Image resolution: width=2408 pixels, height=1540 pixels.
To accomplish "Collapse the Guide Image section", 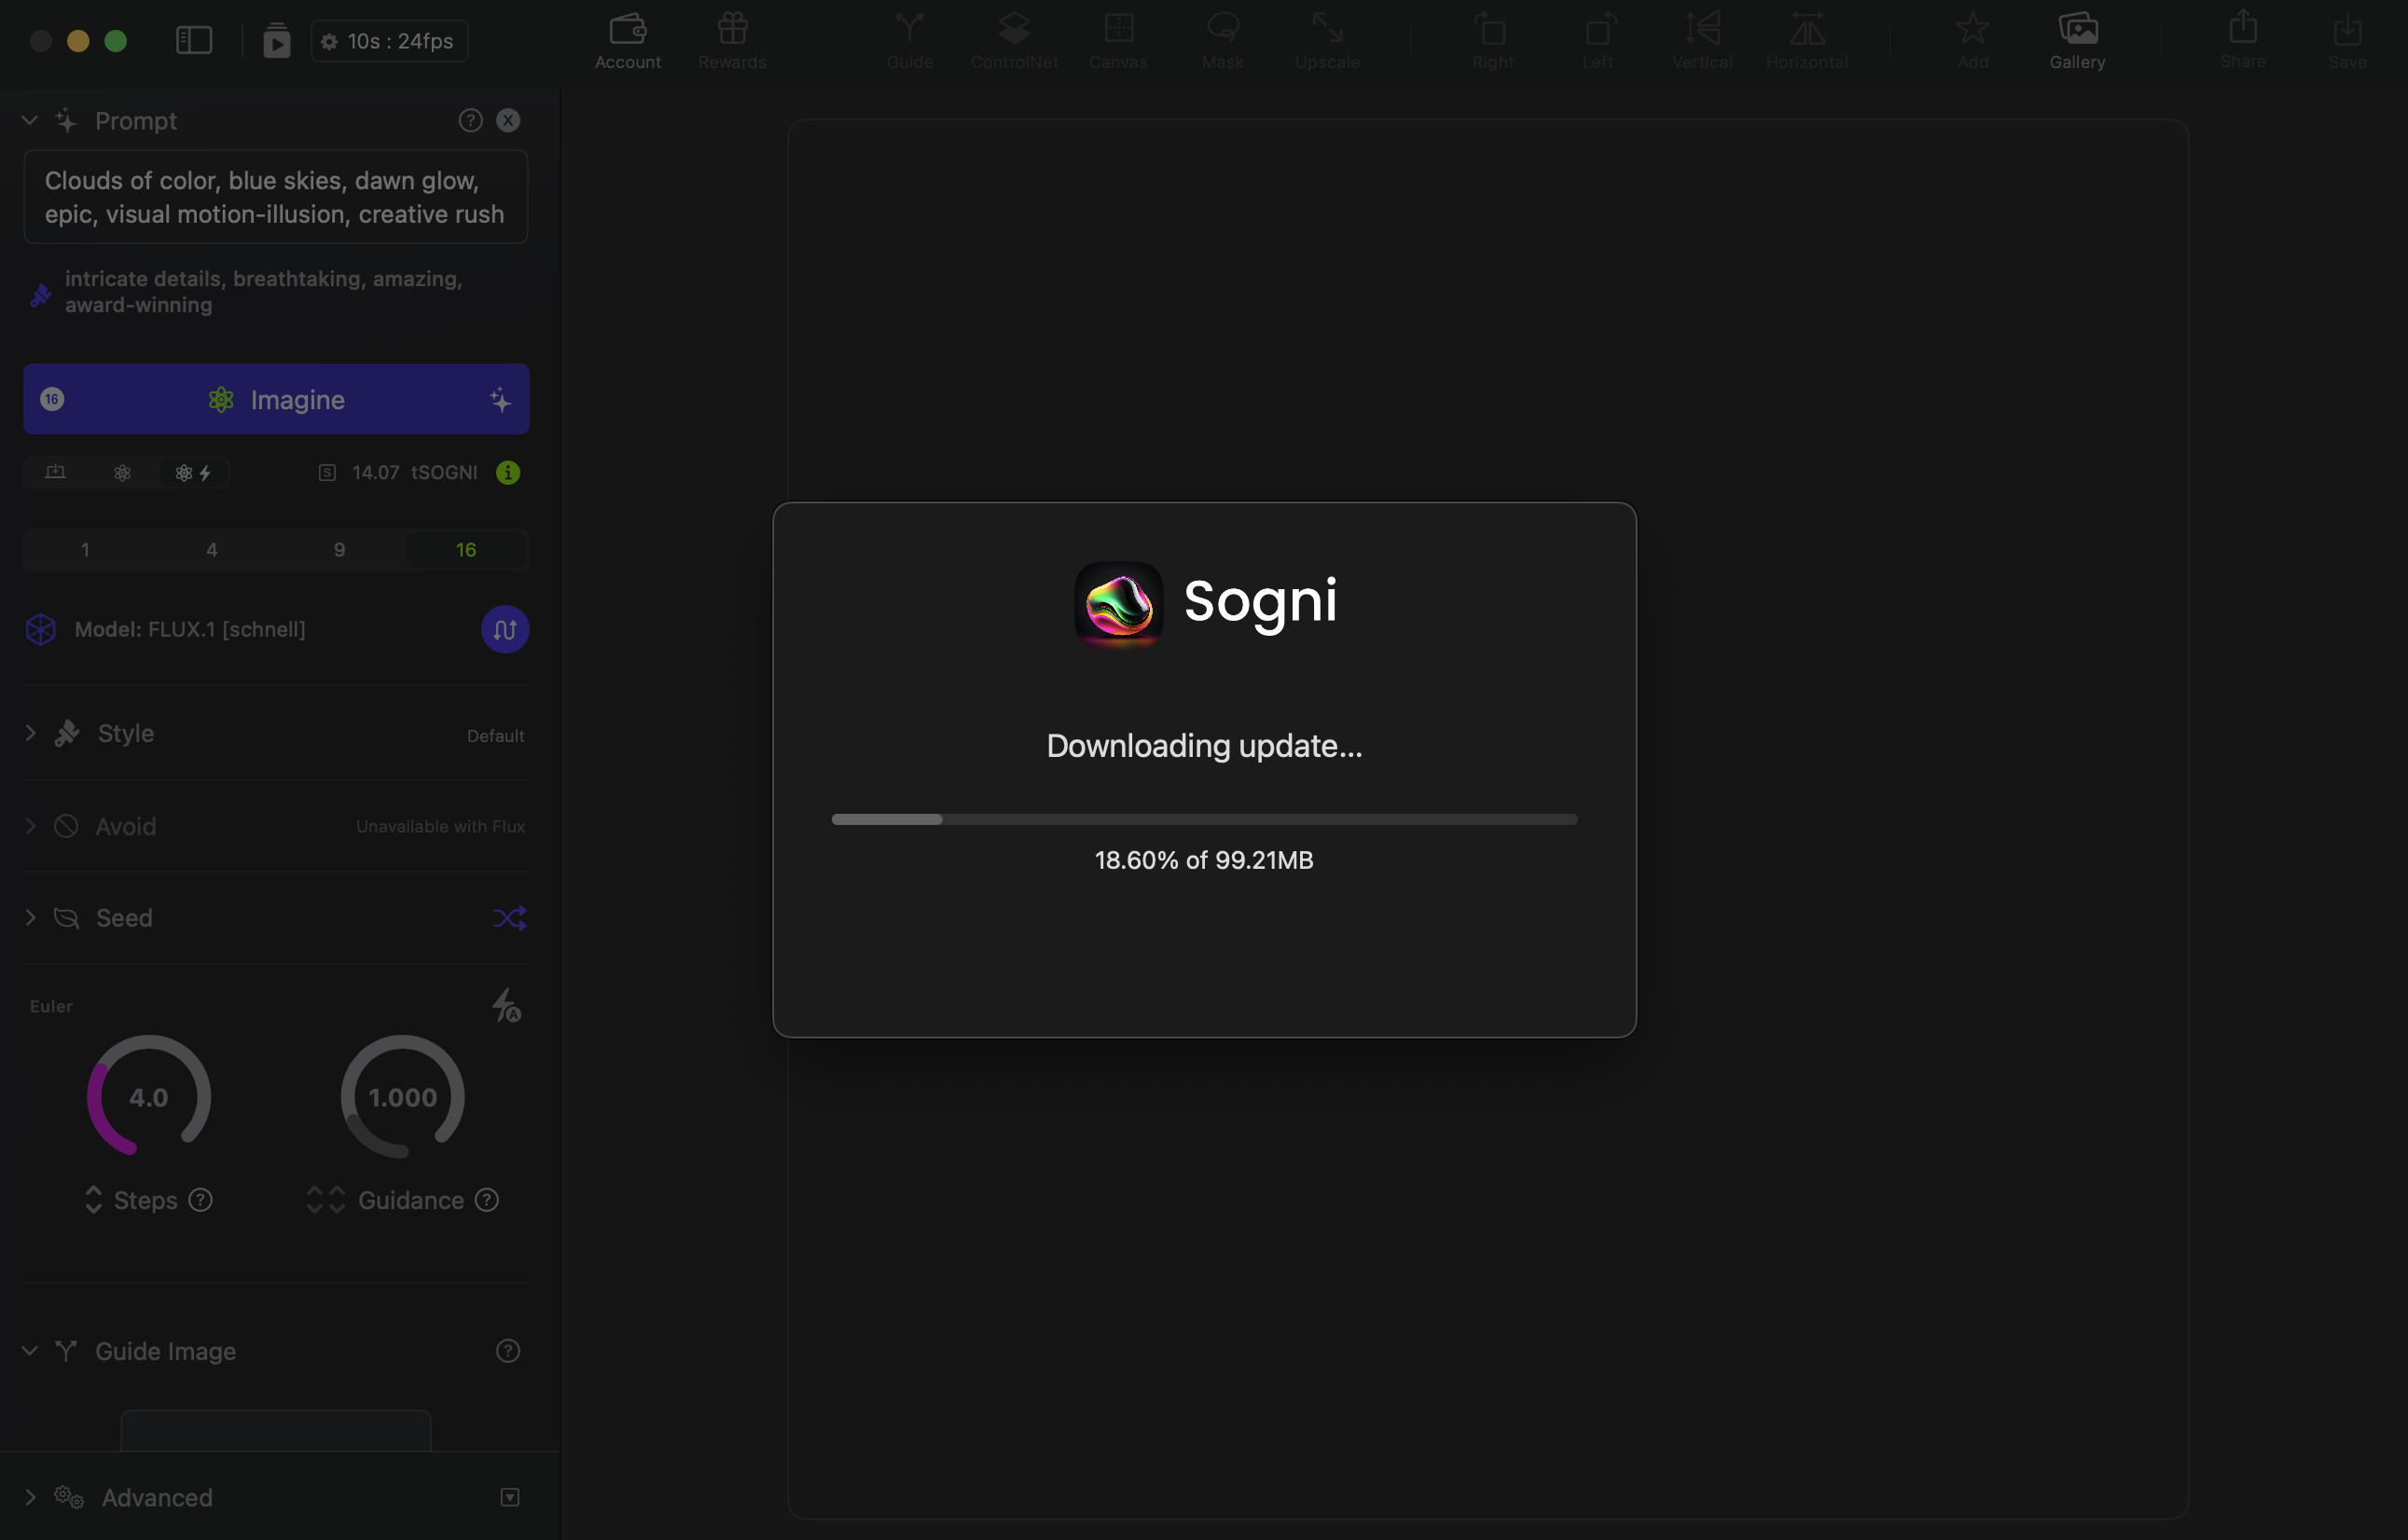I will (30, 1351).
